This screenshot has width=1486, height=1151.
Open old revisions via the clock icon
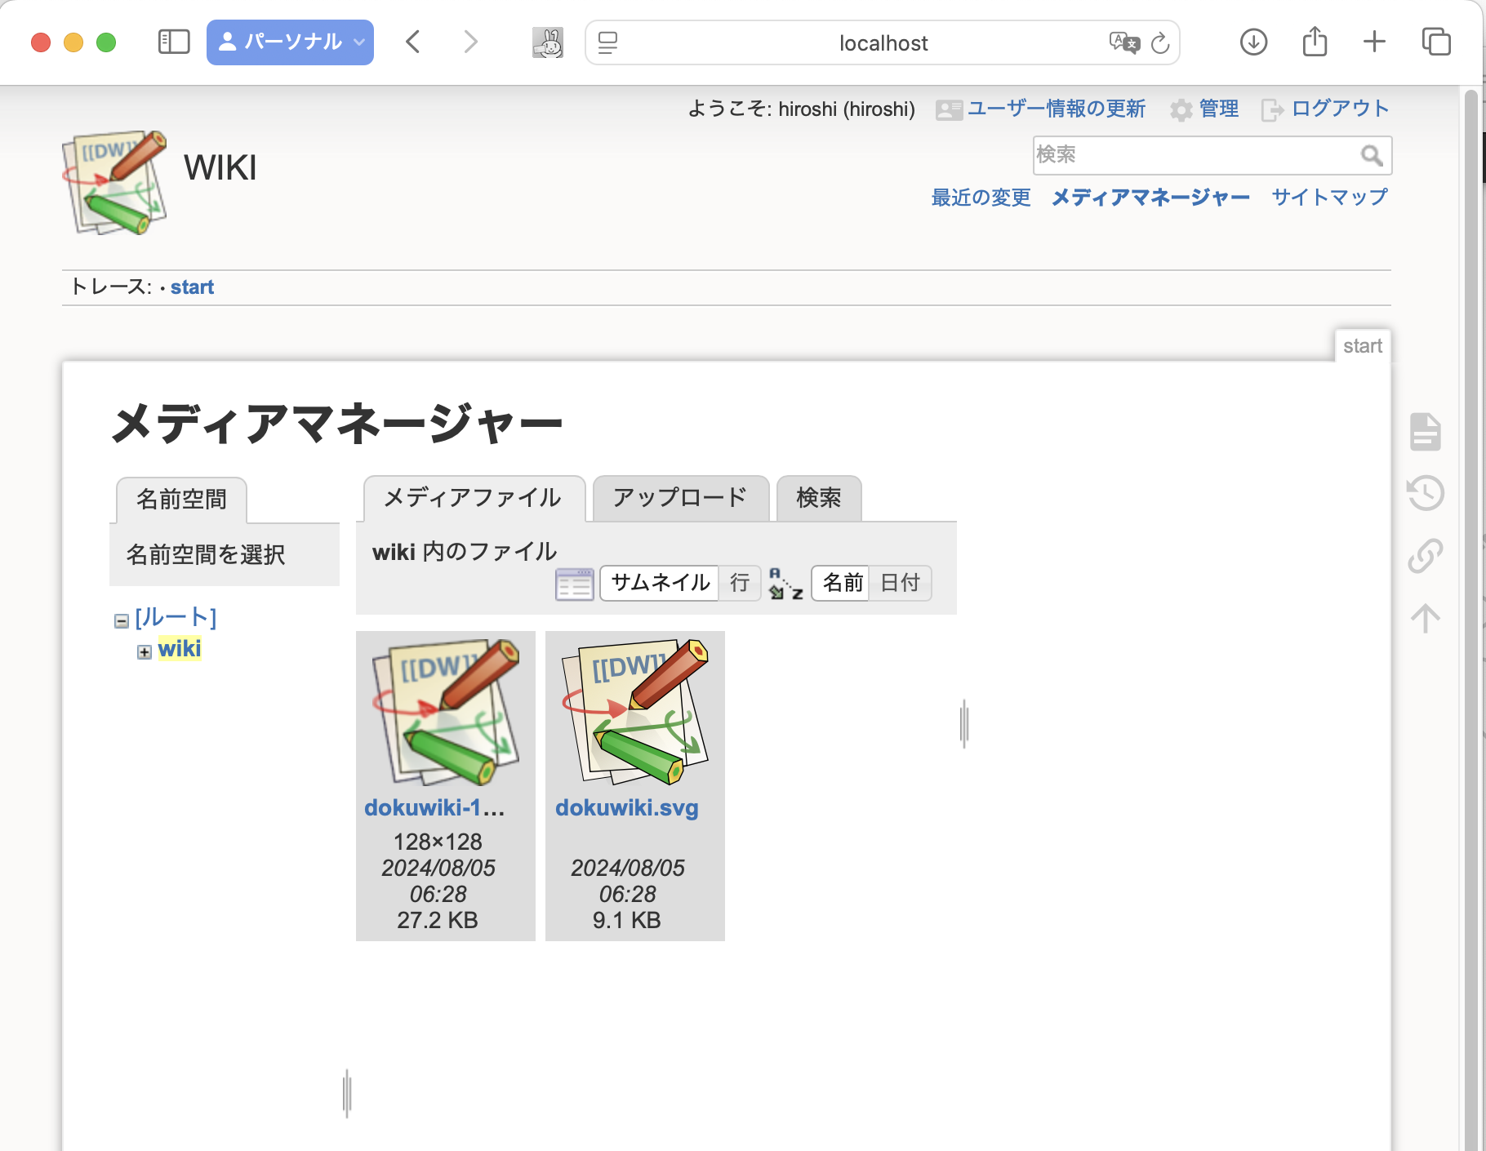click(1425, 493)
